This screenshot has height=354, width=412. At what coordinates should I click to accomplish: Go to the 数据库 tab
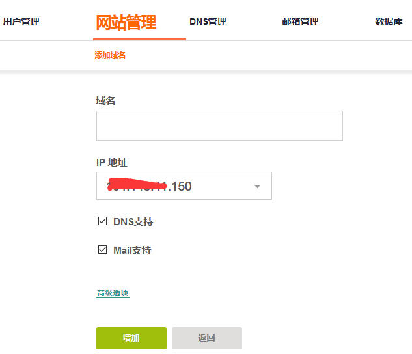pyautogui.click(x=389, y=21)
